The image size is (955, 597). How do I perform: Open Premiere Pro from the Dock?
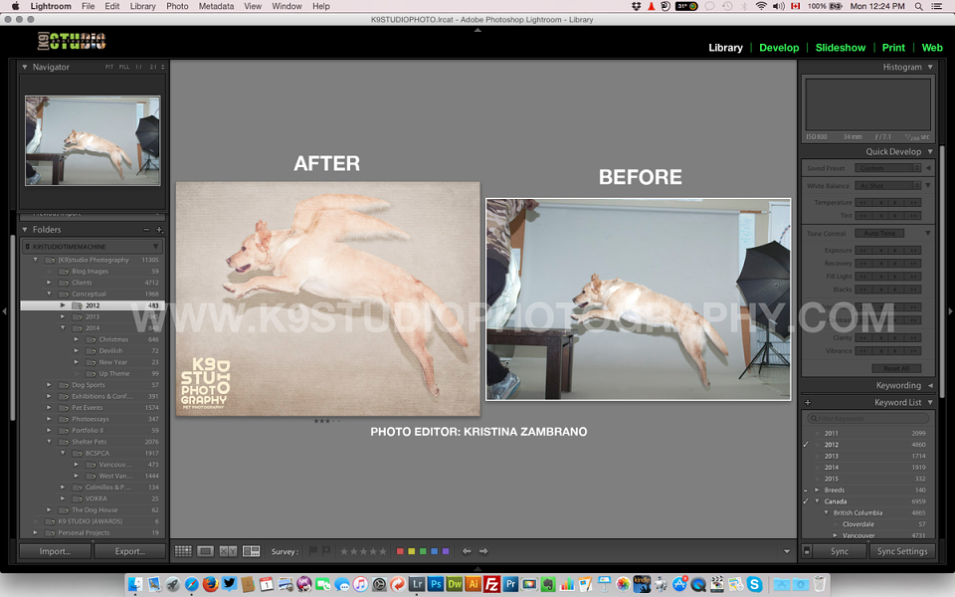point(511,584)
